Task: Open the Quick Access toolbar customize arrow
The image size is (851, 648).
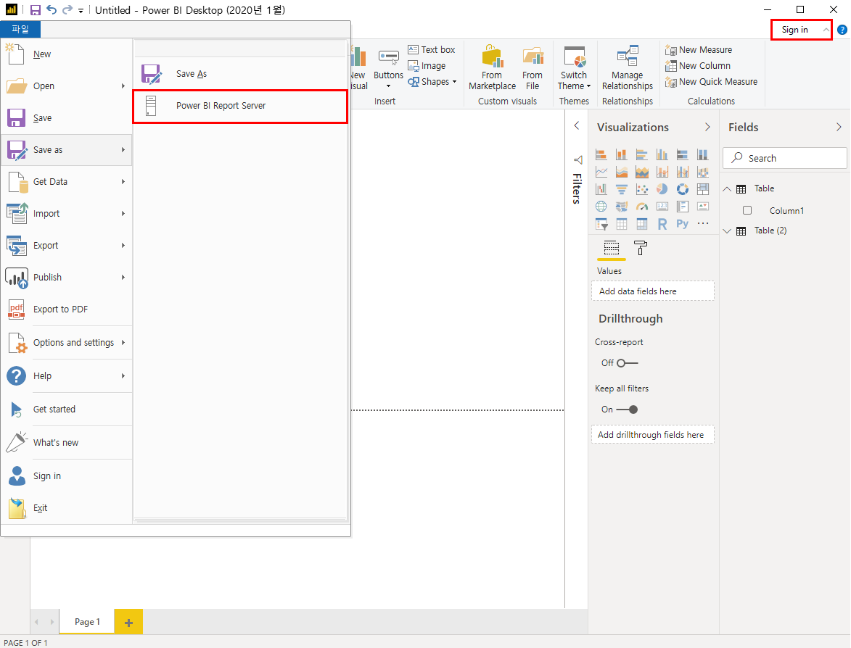Action: pos(81,10)
